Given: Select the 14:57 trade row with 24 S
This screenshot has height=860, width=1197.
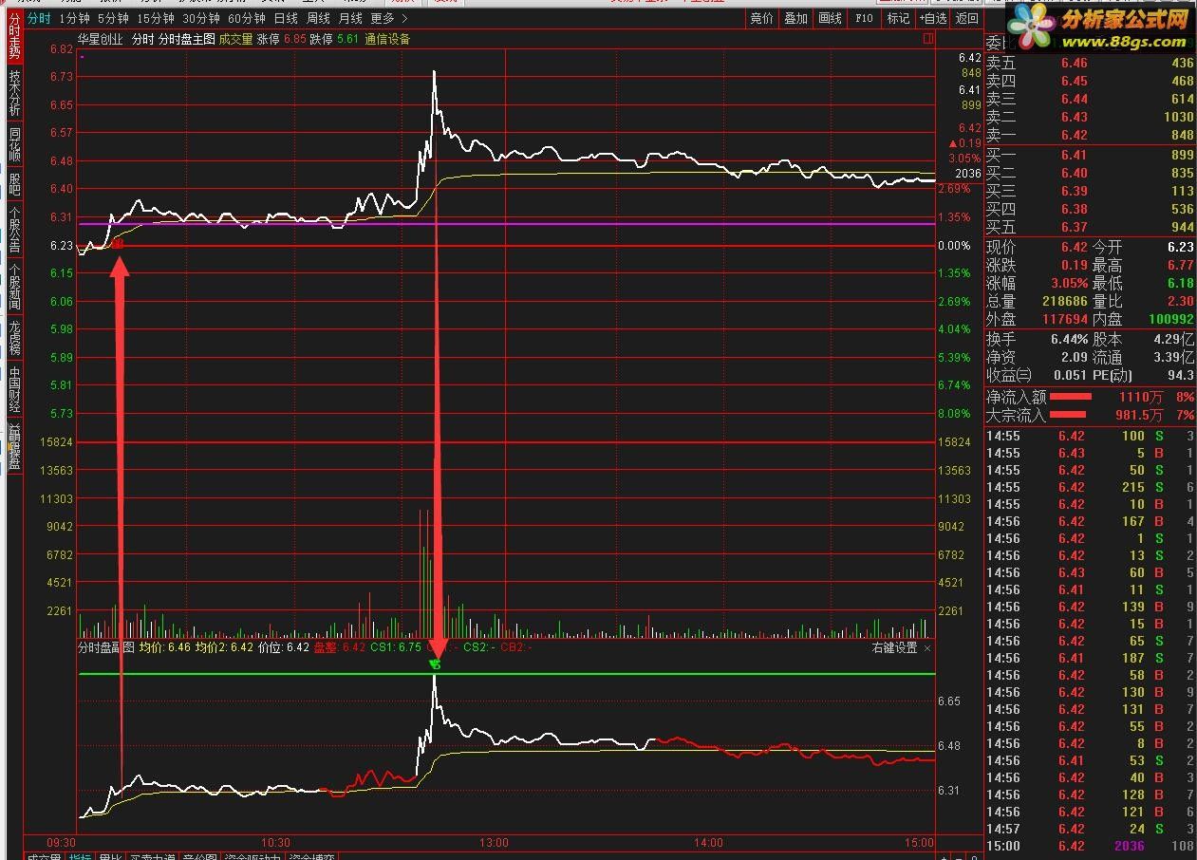Looking at the screenshot, I should pos(1091,829).
